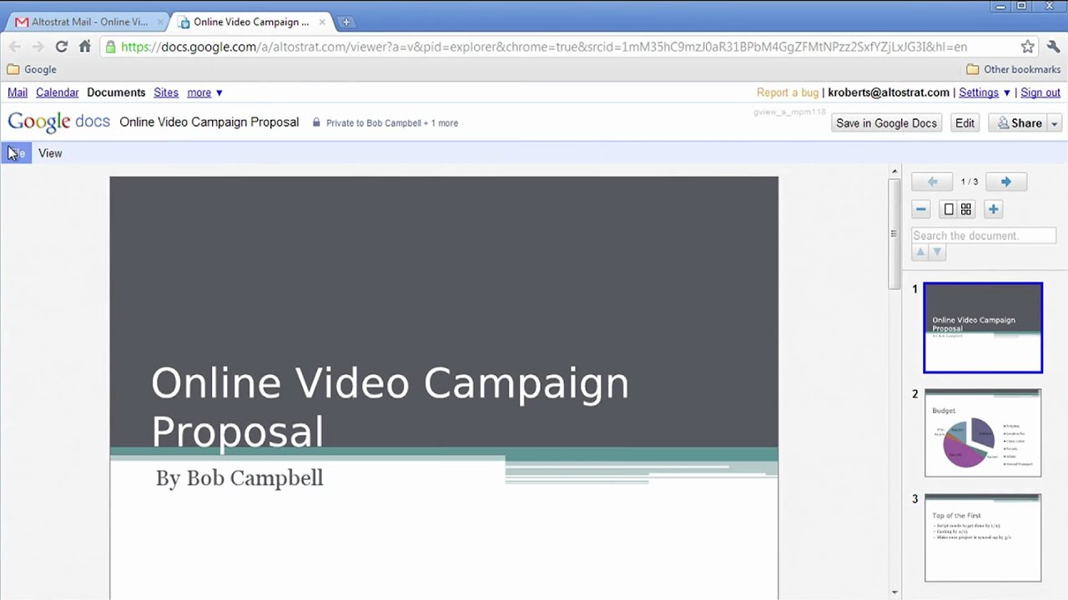
Task: Expand the more dropdown
Action: click(204, 92)
